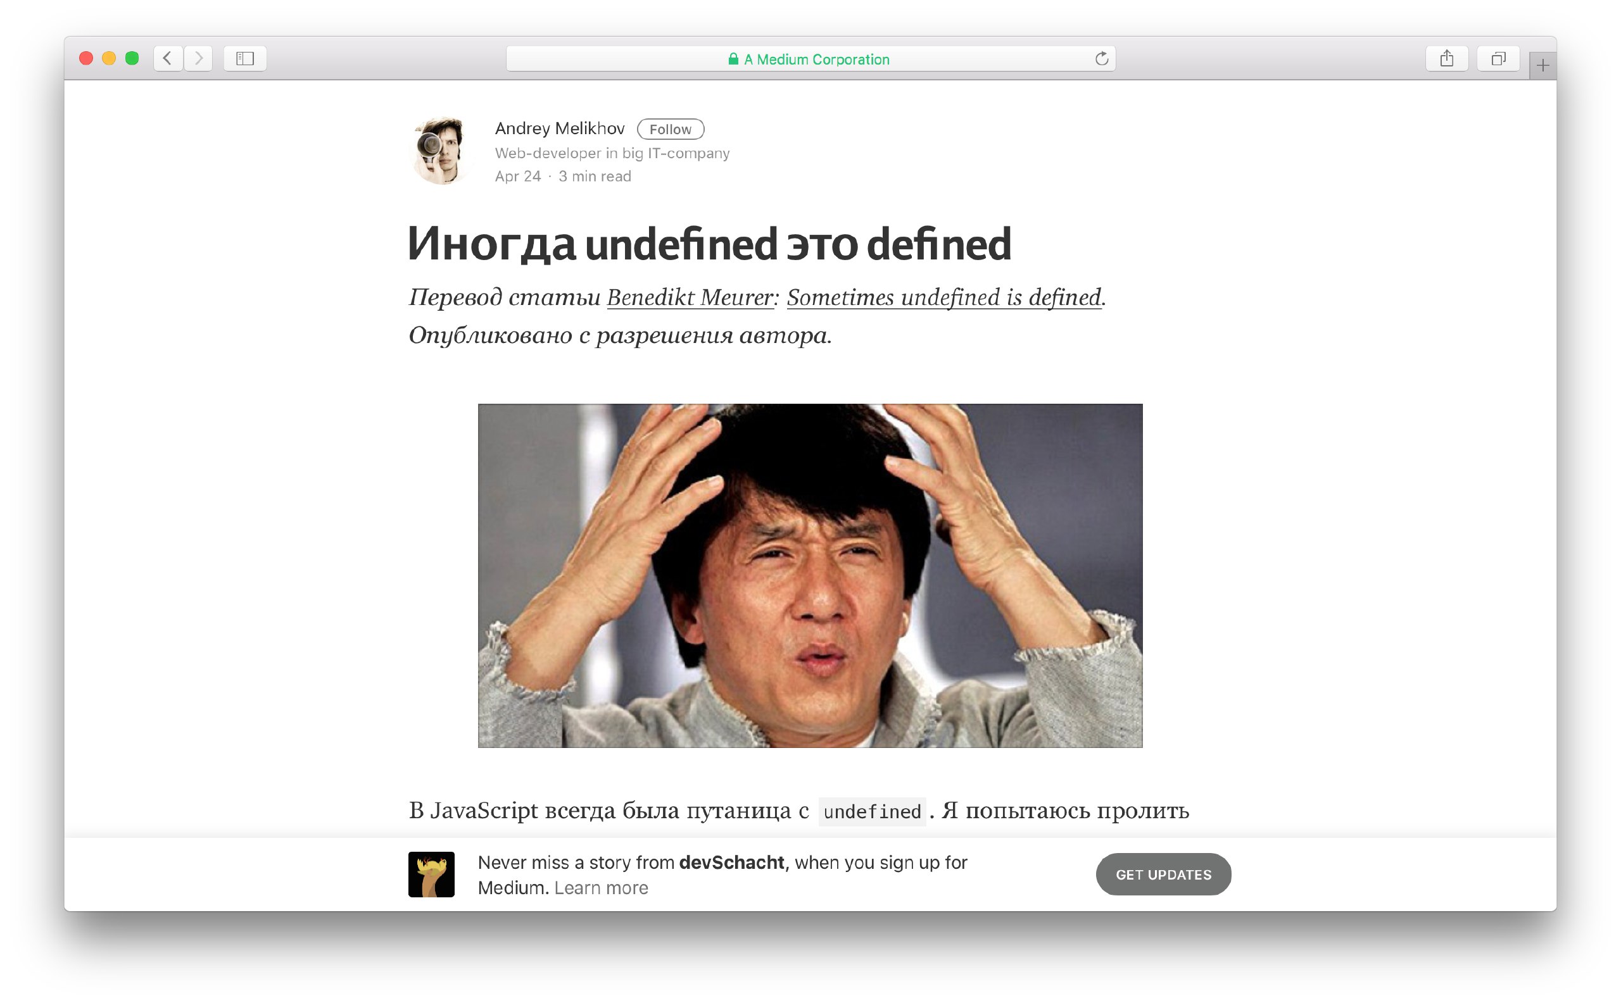
Task: Click the A Medium Corporation address field
Action: [x=810, y=58]
